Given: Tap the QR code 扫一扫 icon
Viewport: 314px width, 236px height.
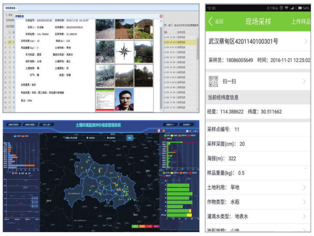Looking at the screenshot, I should (213, 81).
